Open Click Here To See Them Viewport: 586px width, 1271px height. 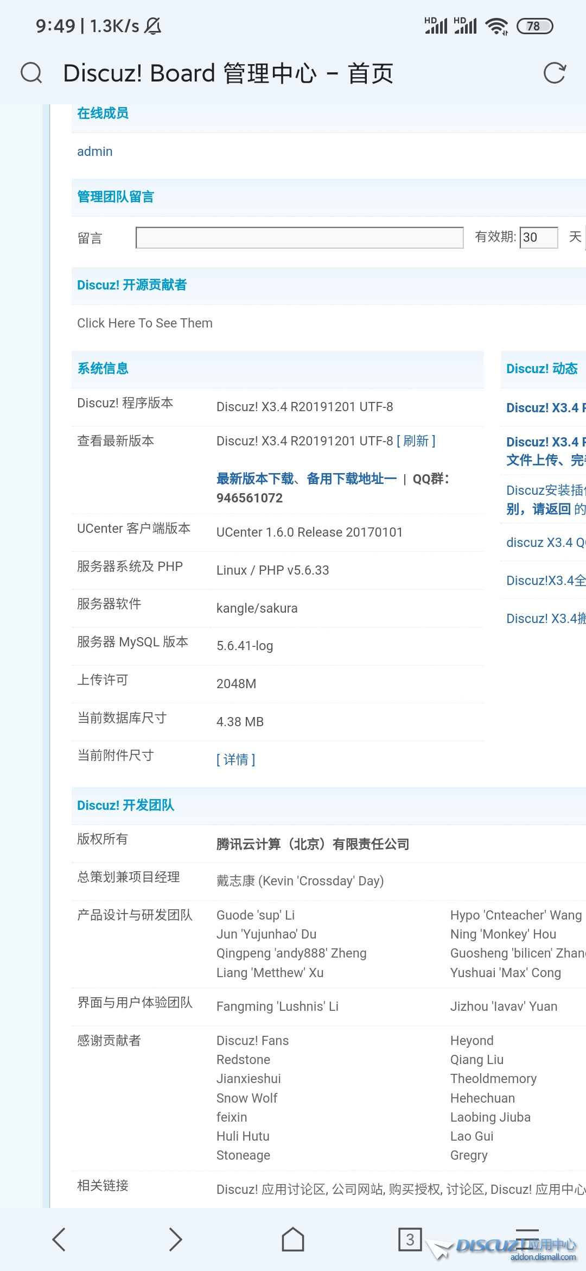(x=145, y=323)
